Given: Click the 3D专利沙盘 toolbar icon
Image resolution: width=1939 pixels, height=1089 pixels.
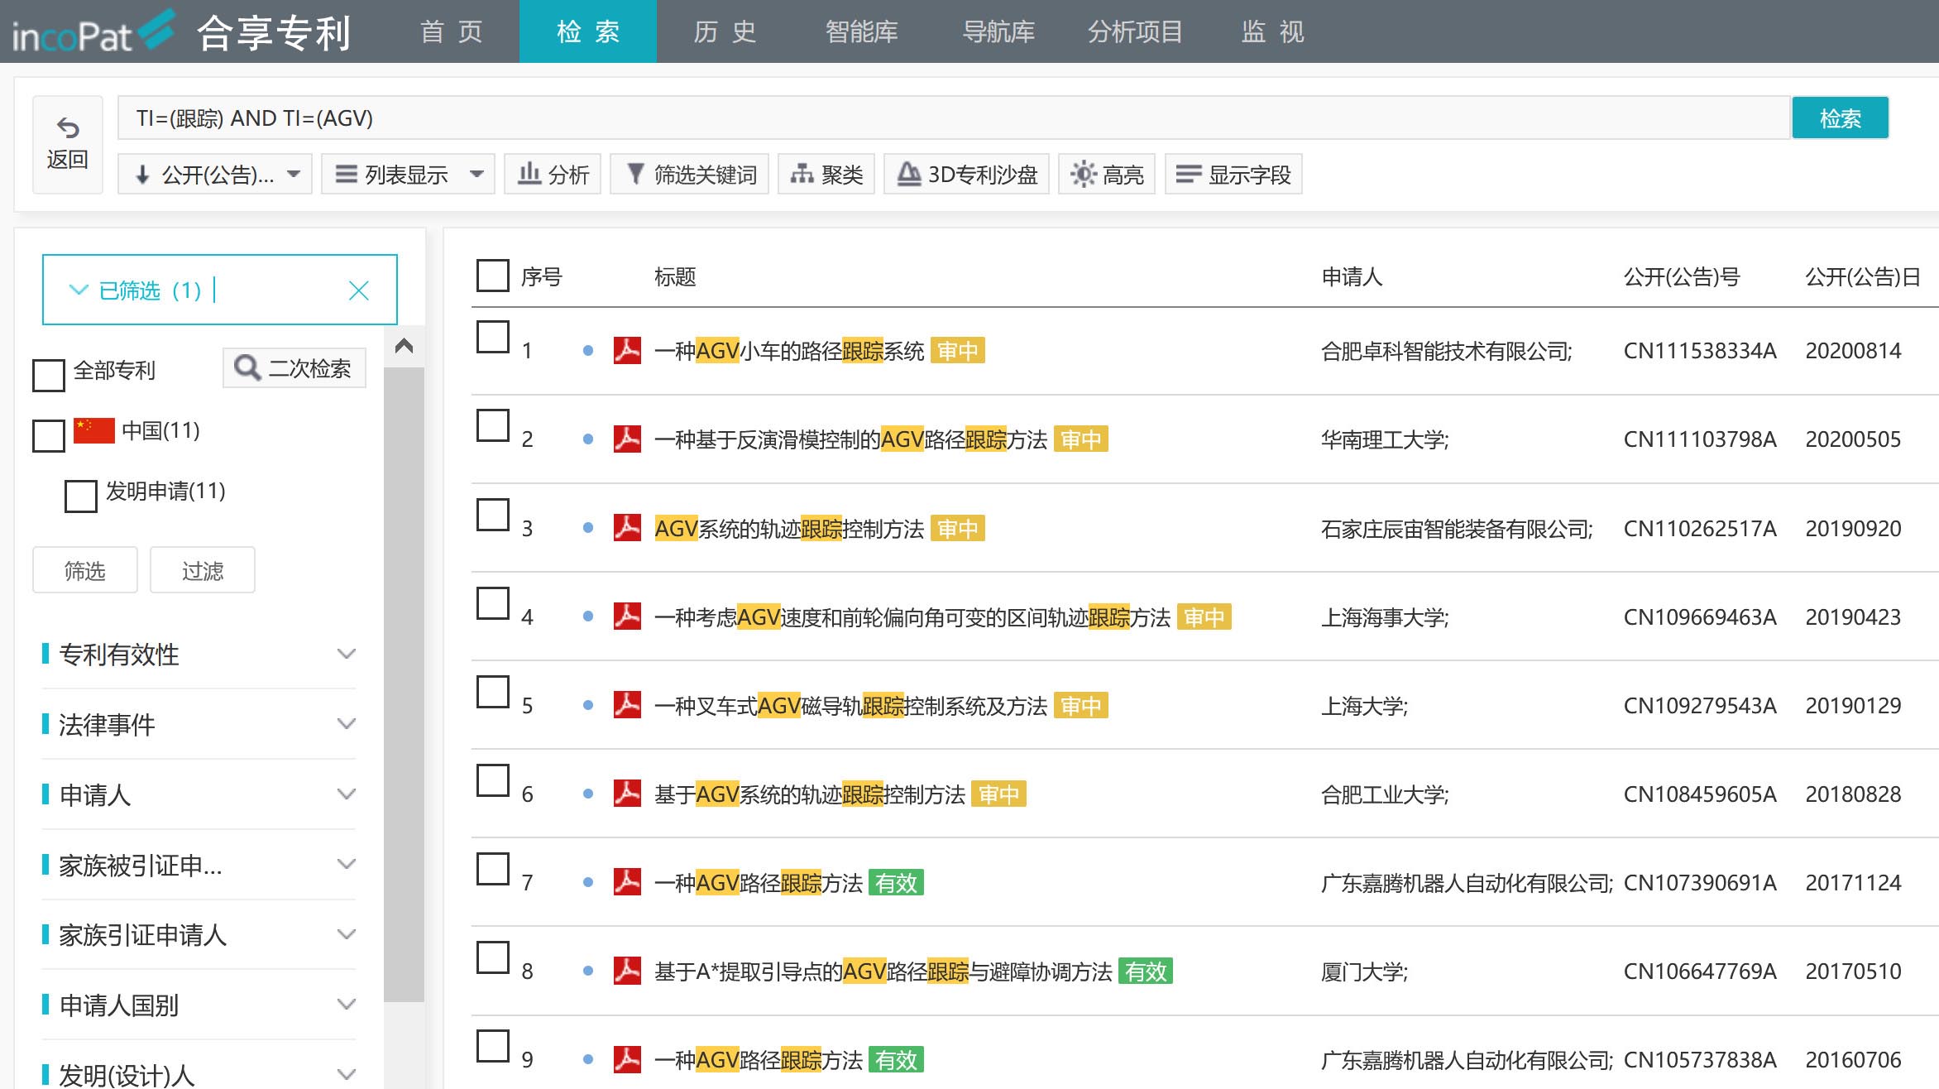Looking at the screenshot, I should [x=909, y=174].
